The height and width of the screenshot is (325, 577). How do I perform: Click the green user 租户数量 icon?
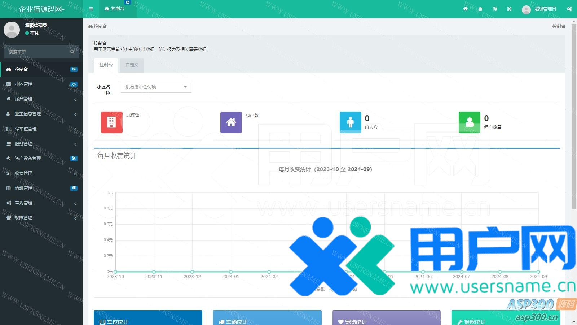pyautogui.click(x=469, y=122)
